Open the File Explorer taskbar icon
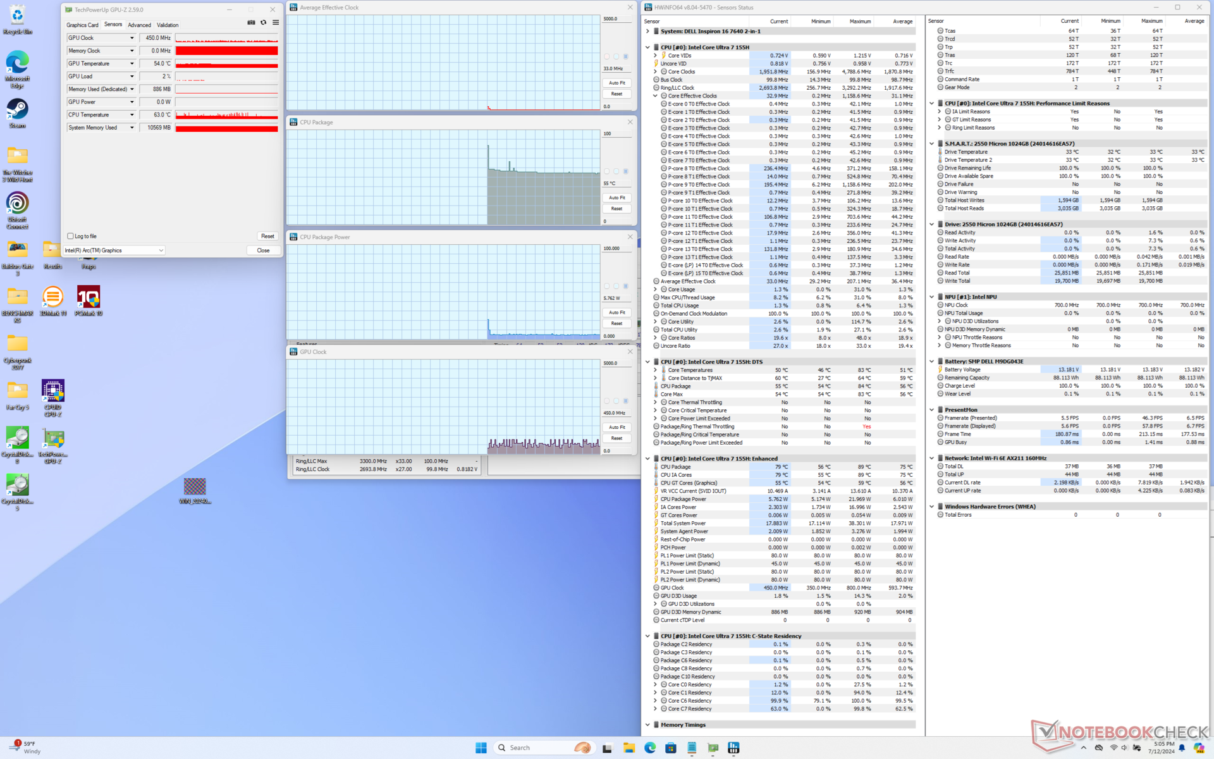1214x759 pixels. pyautogui.click(x=628, y=748)
